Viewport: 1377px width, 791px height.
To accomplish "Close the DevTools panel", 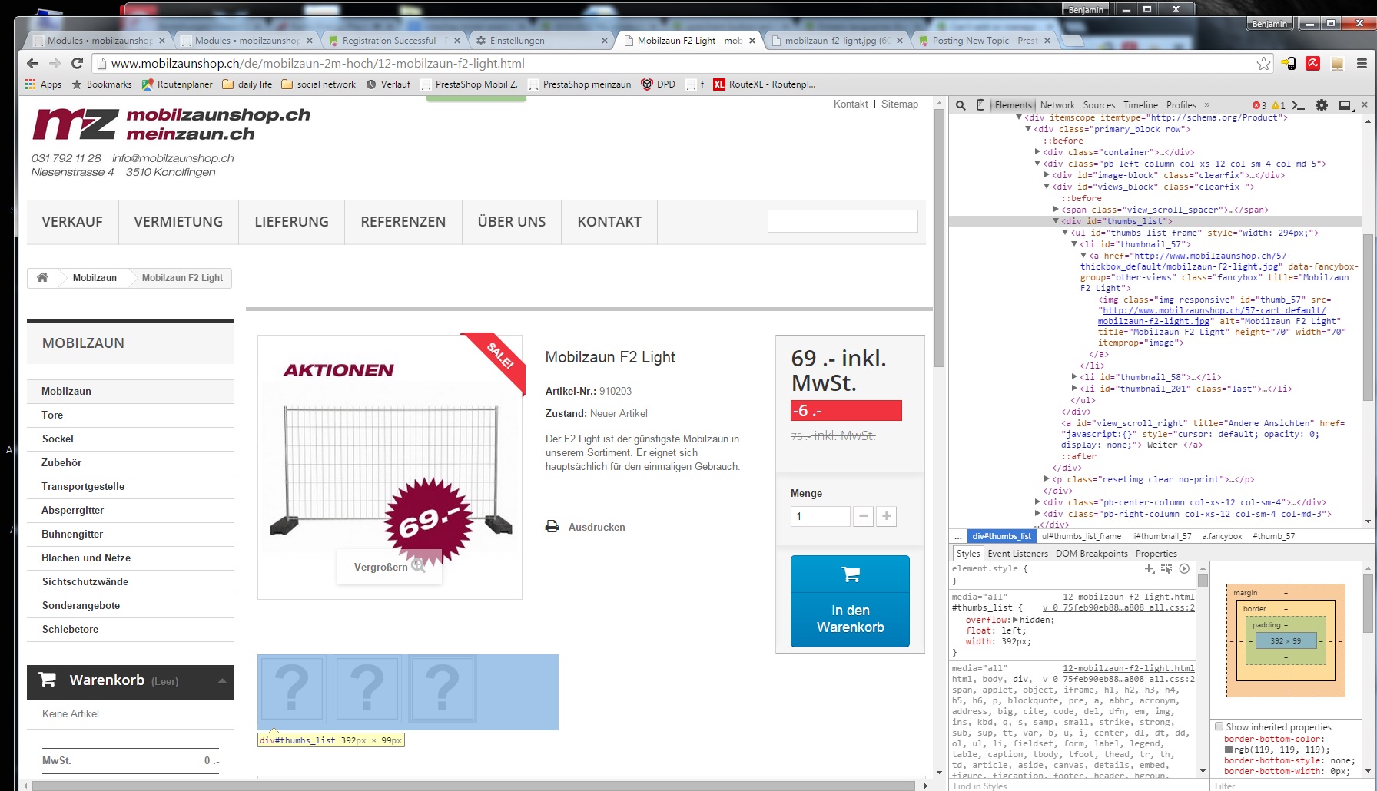I will coord(1365,105).
